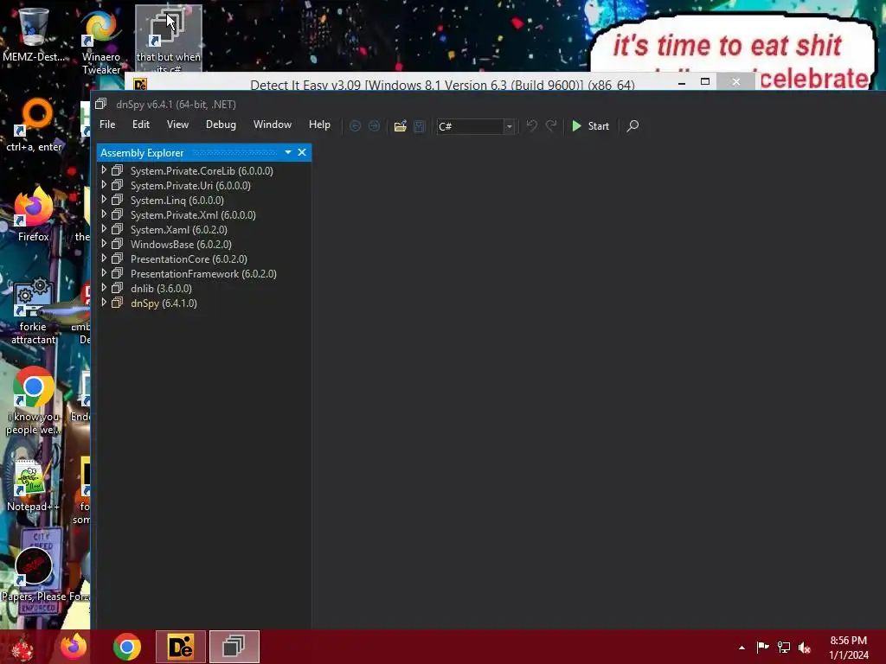Open taskbar clock showing 8:56 PM
Screen dimensions: 886x664
[x=849, y=648]
